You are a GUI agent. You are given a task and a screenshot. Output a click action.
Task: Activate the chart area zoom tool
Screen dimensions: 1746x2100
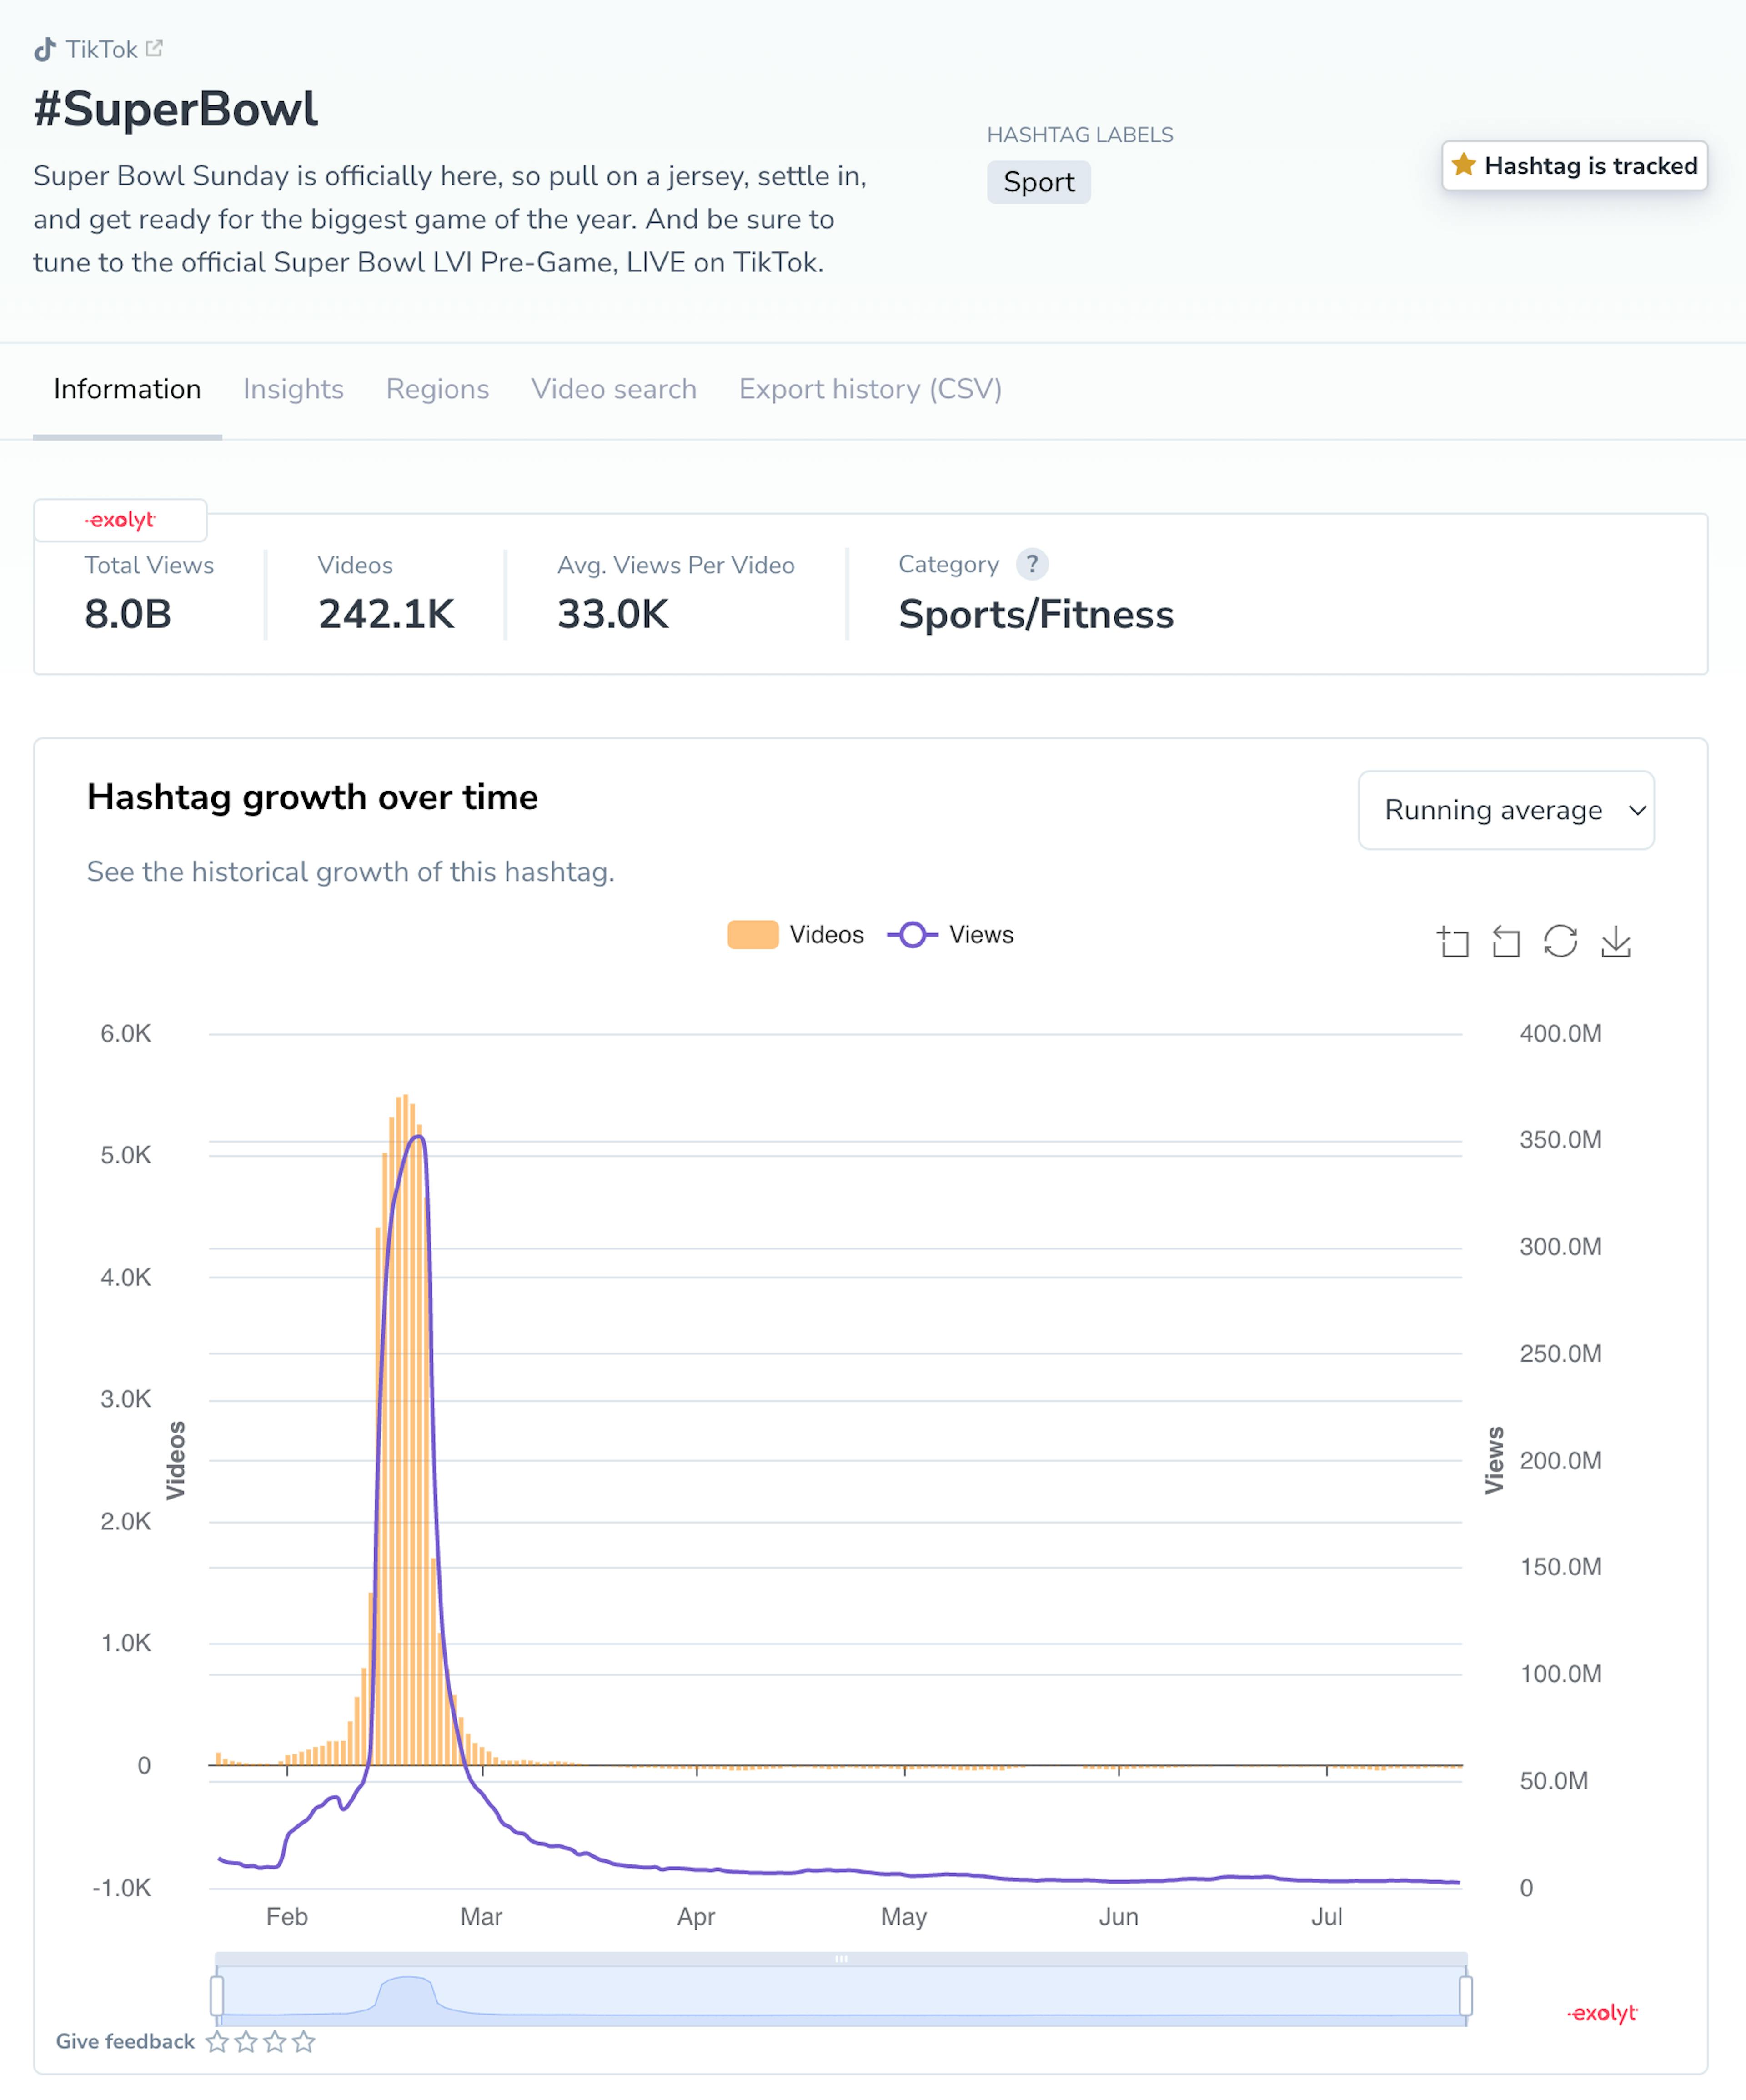pos(1453,941)
